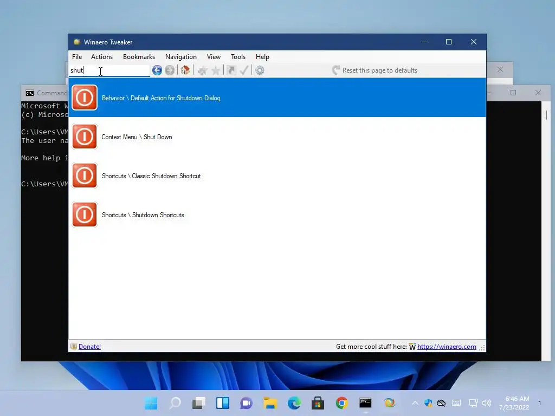Click the Reset this page to defaults button
555x416 pixels.
pos(375,70)
